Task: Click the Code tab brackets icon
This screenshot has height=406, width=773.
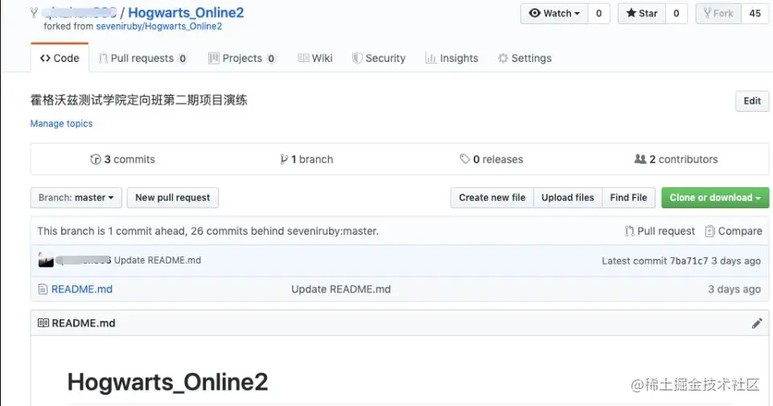Action: (45, 58)
